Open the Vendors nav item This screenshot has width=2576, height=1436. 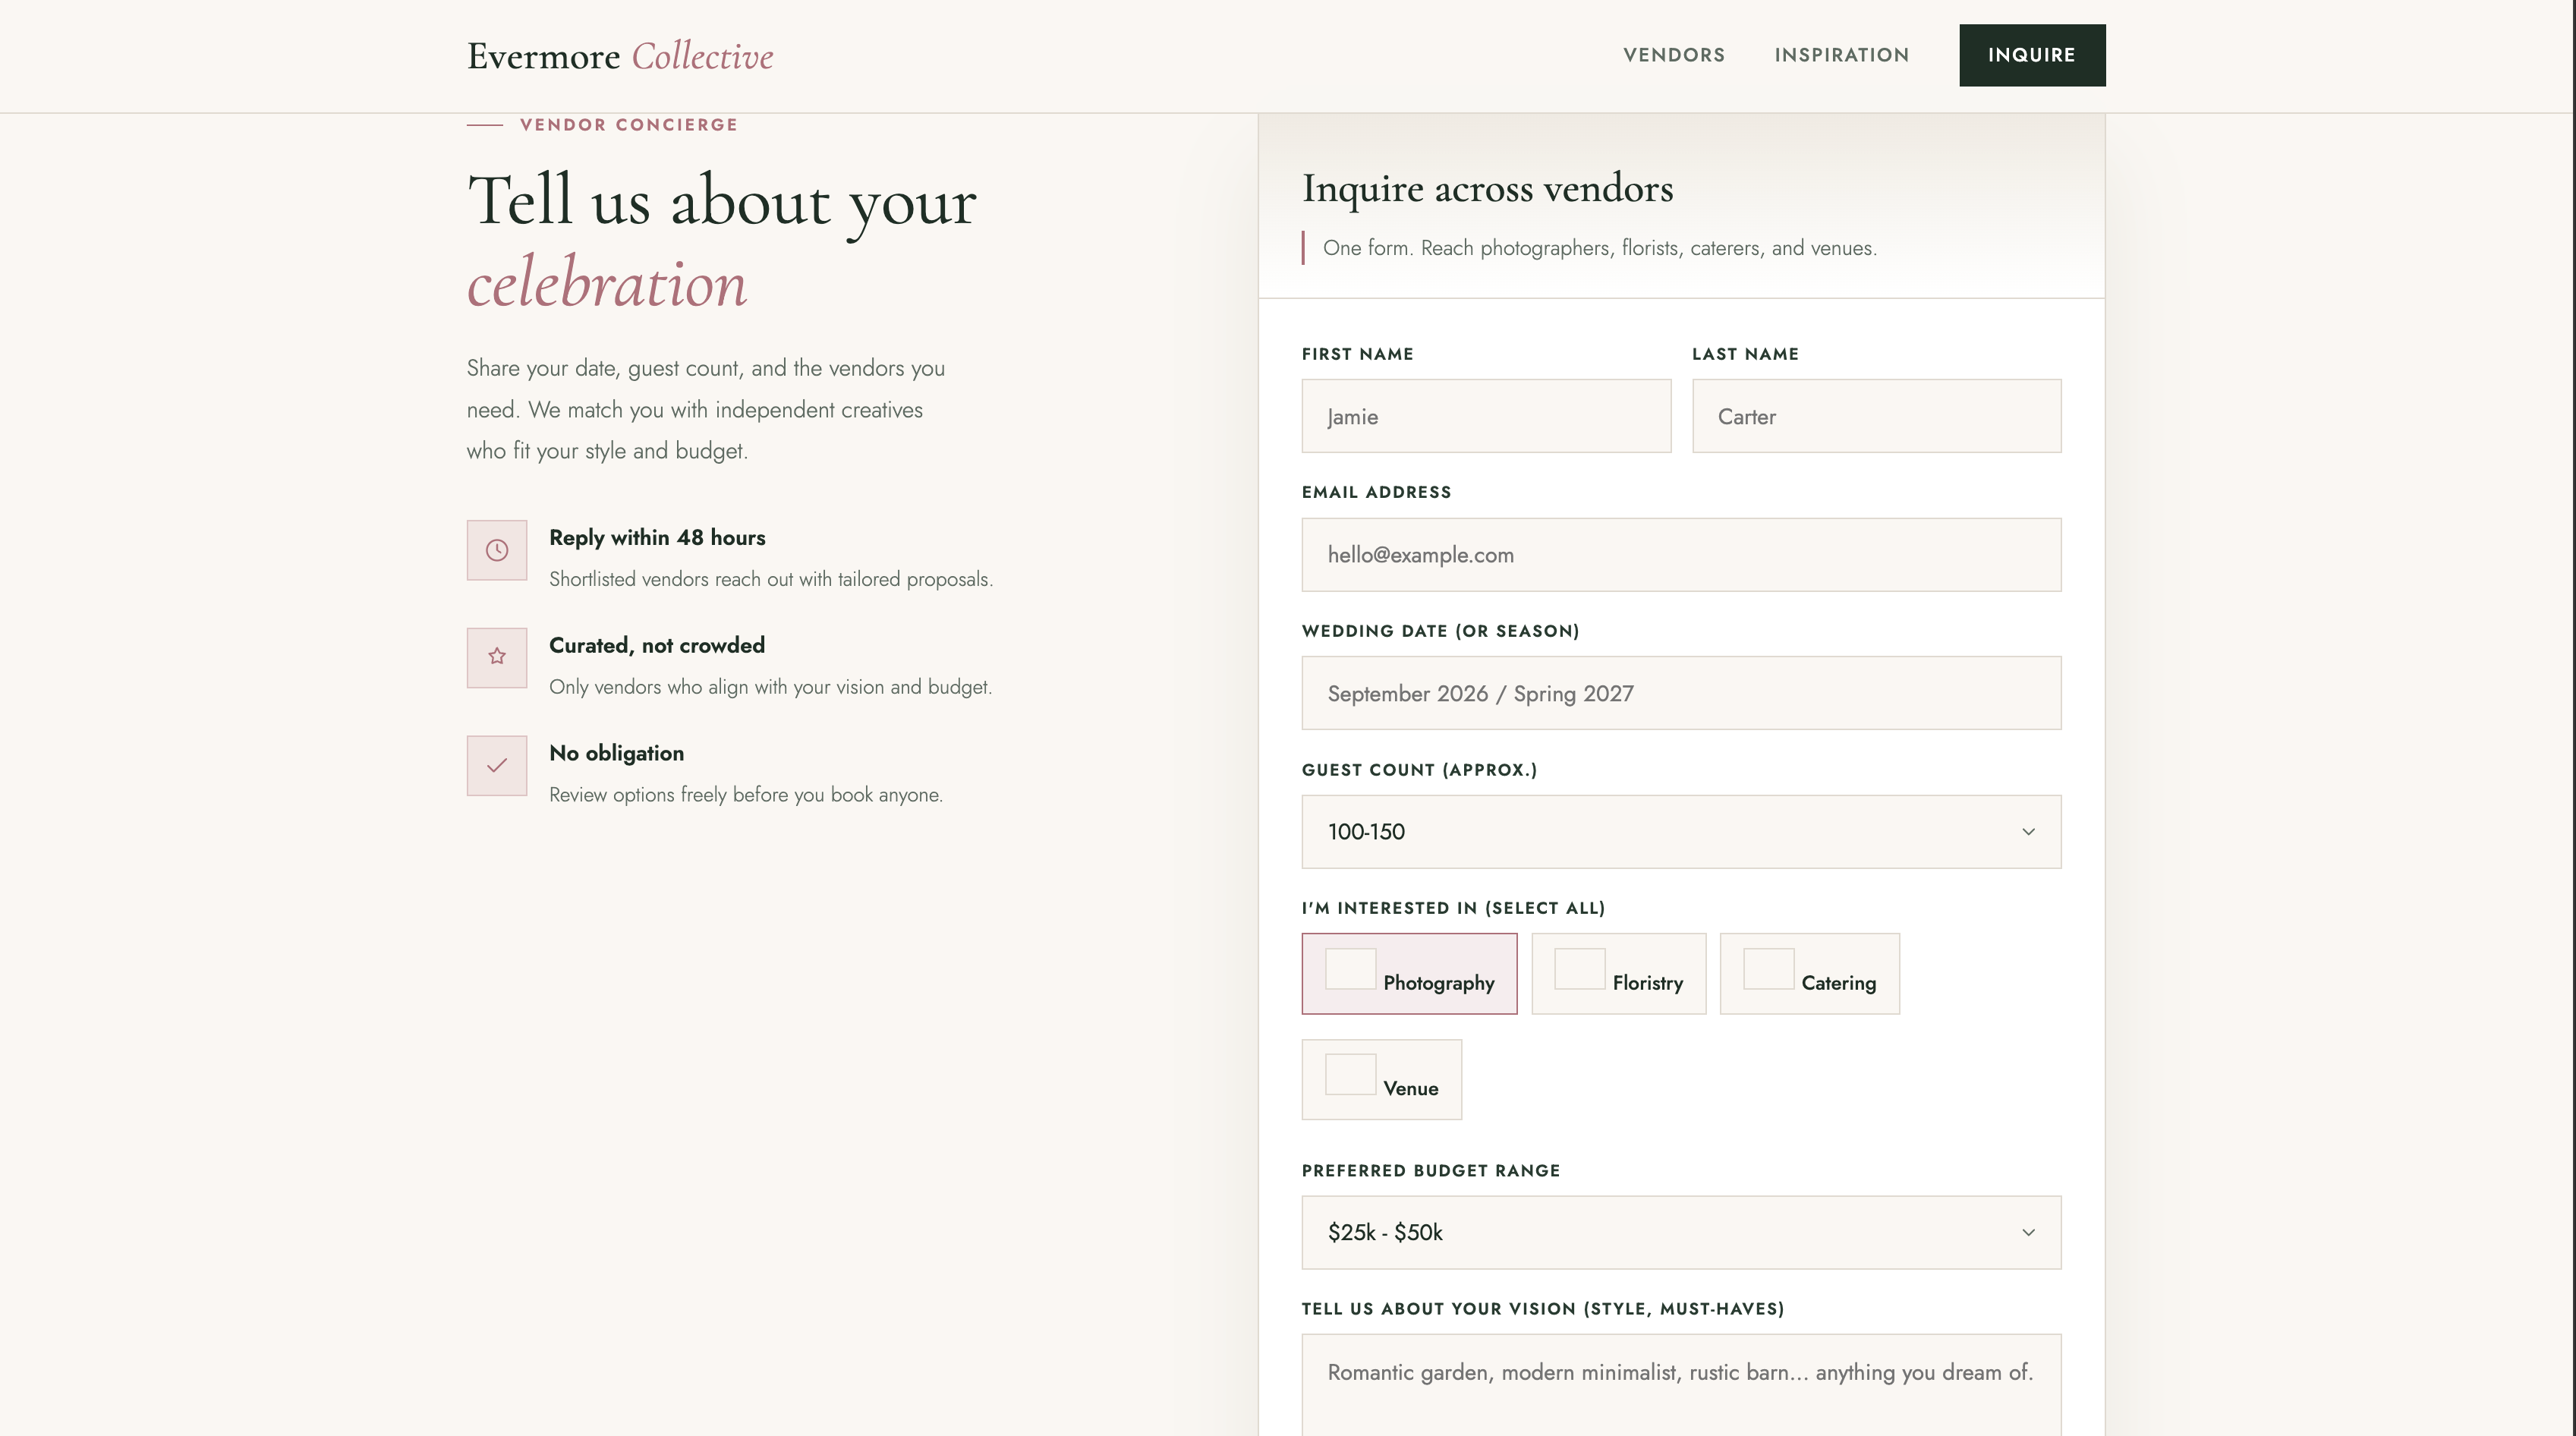pos(1674,55)
